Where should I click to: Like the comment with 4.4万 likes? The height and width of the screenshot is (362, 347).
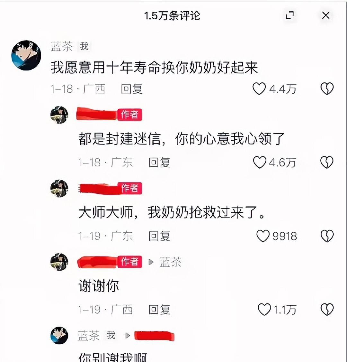(259, 89)
